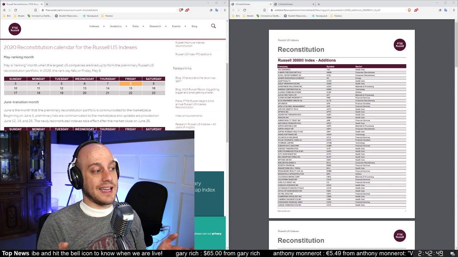Open Stream bookmark folder in left window

click(x=19, y=16)
